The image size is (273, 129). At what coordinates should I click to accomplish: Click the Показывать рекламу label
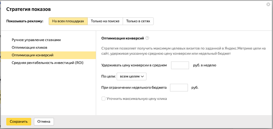click(25, 21)
